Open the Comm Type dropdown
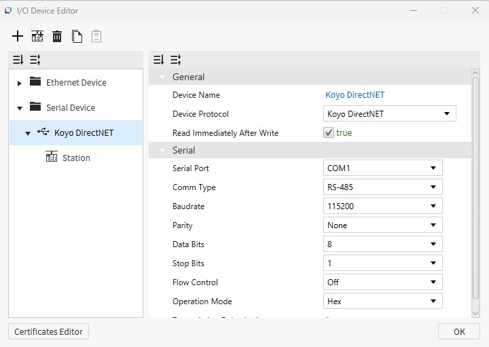Screen dimensions: 489x347 pyautogui.click(x=383, y=187)
